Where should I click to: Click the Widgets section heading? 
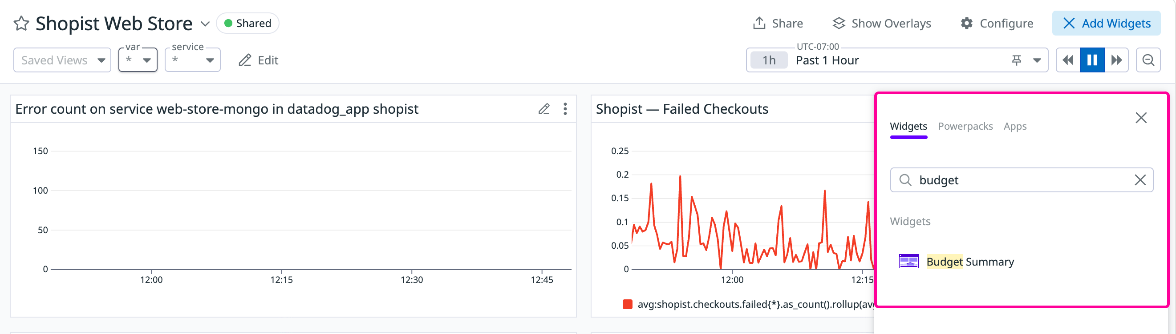pyautogui.click(x=910, y=222)
